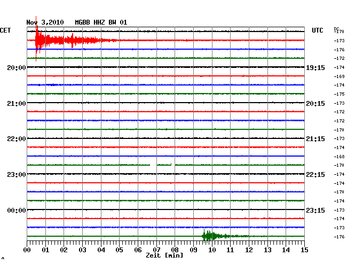Click the '23:00' CET time label
The height and width of the screenshot is (264, 347).
(x=17, y=175)
